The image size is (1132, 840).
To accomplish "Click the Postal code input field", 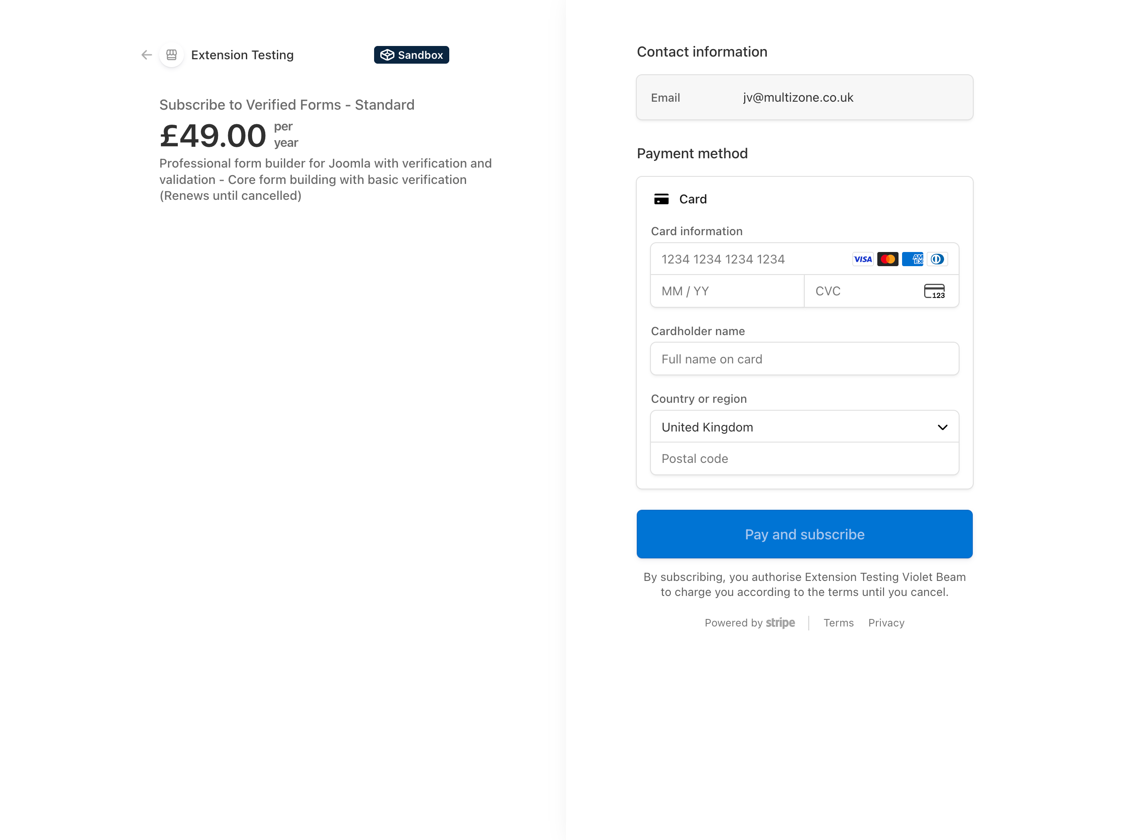I will (804, 458).
